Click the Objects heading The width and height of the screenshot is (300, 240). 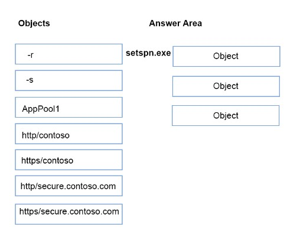[34, 24]
